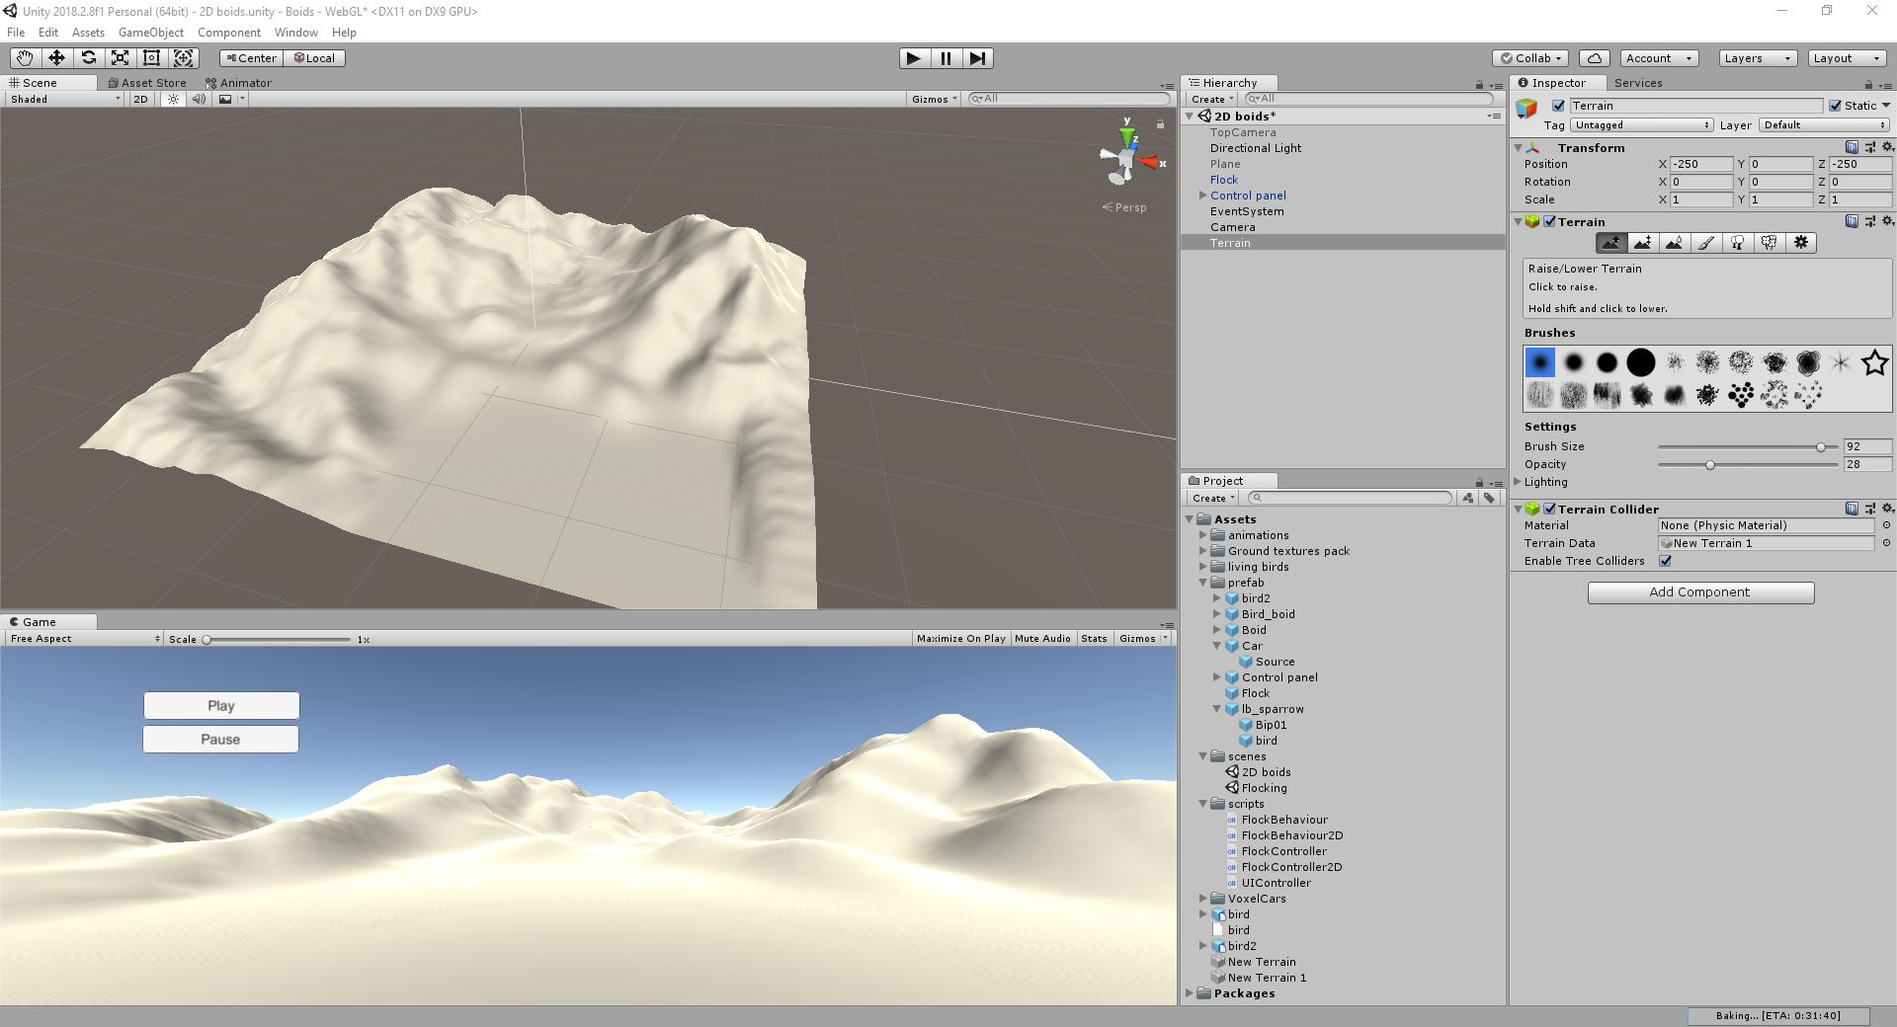Open the Shaded draw mode dropdown
The height and width of the screenshot is (1027, 1897).
tap(64, 99)
